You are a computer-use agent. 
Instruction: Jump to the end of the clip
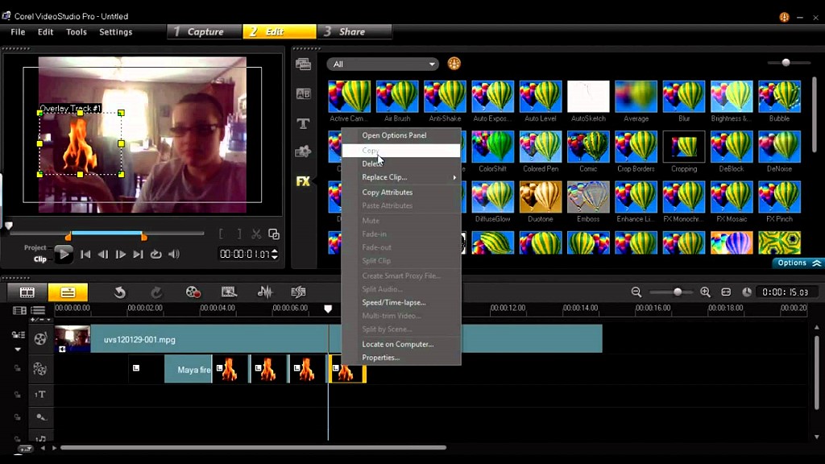[138, 255]
